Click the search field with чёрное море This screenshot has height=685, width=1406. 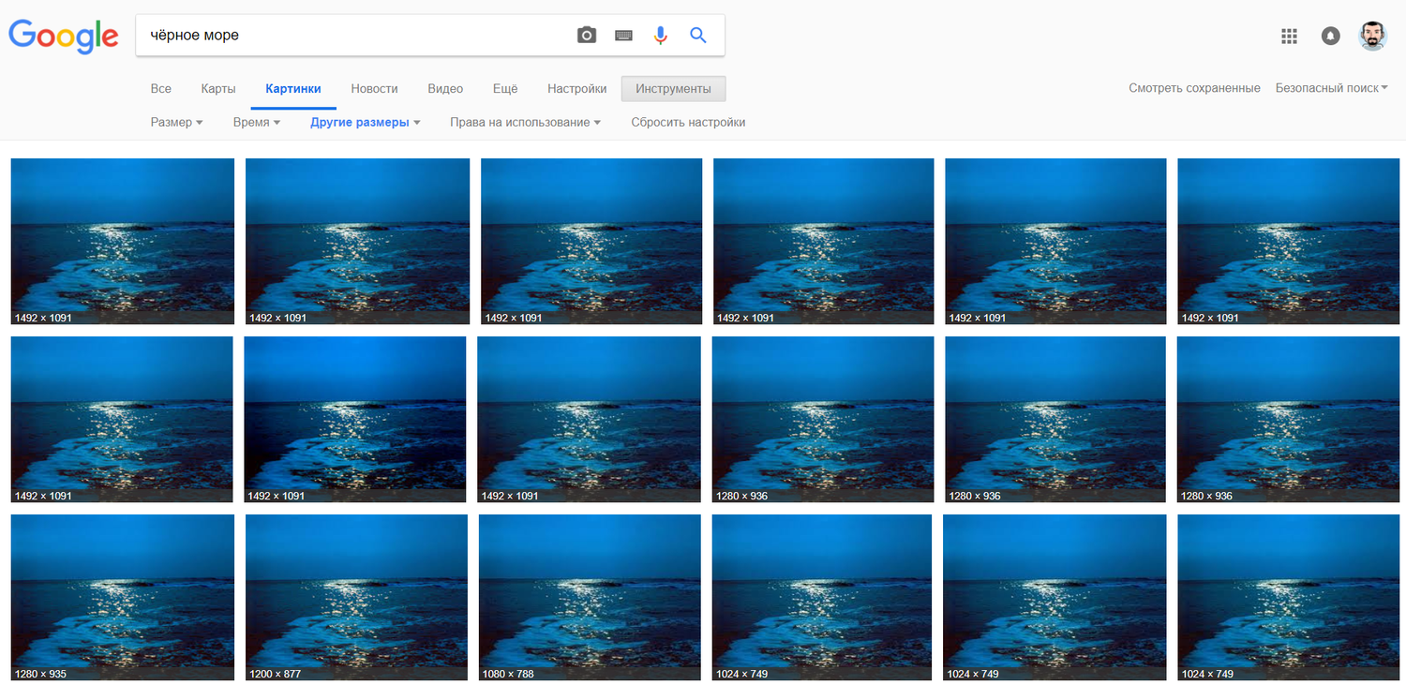coord(356,36)
